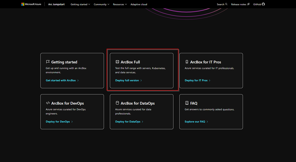Click the ArcBox Full card icon

[x=117, y=62]
